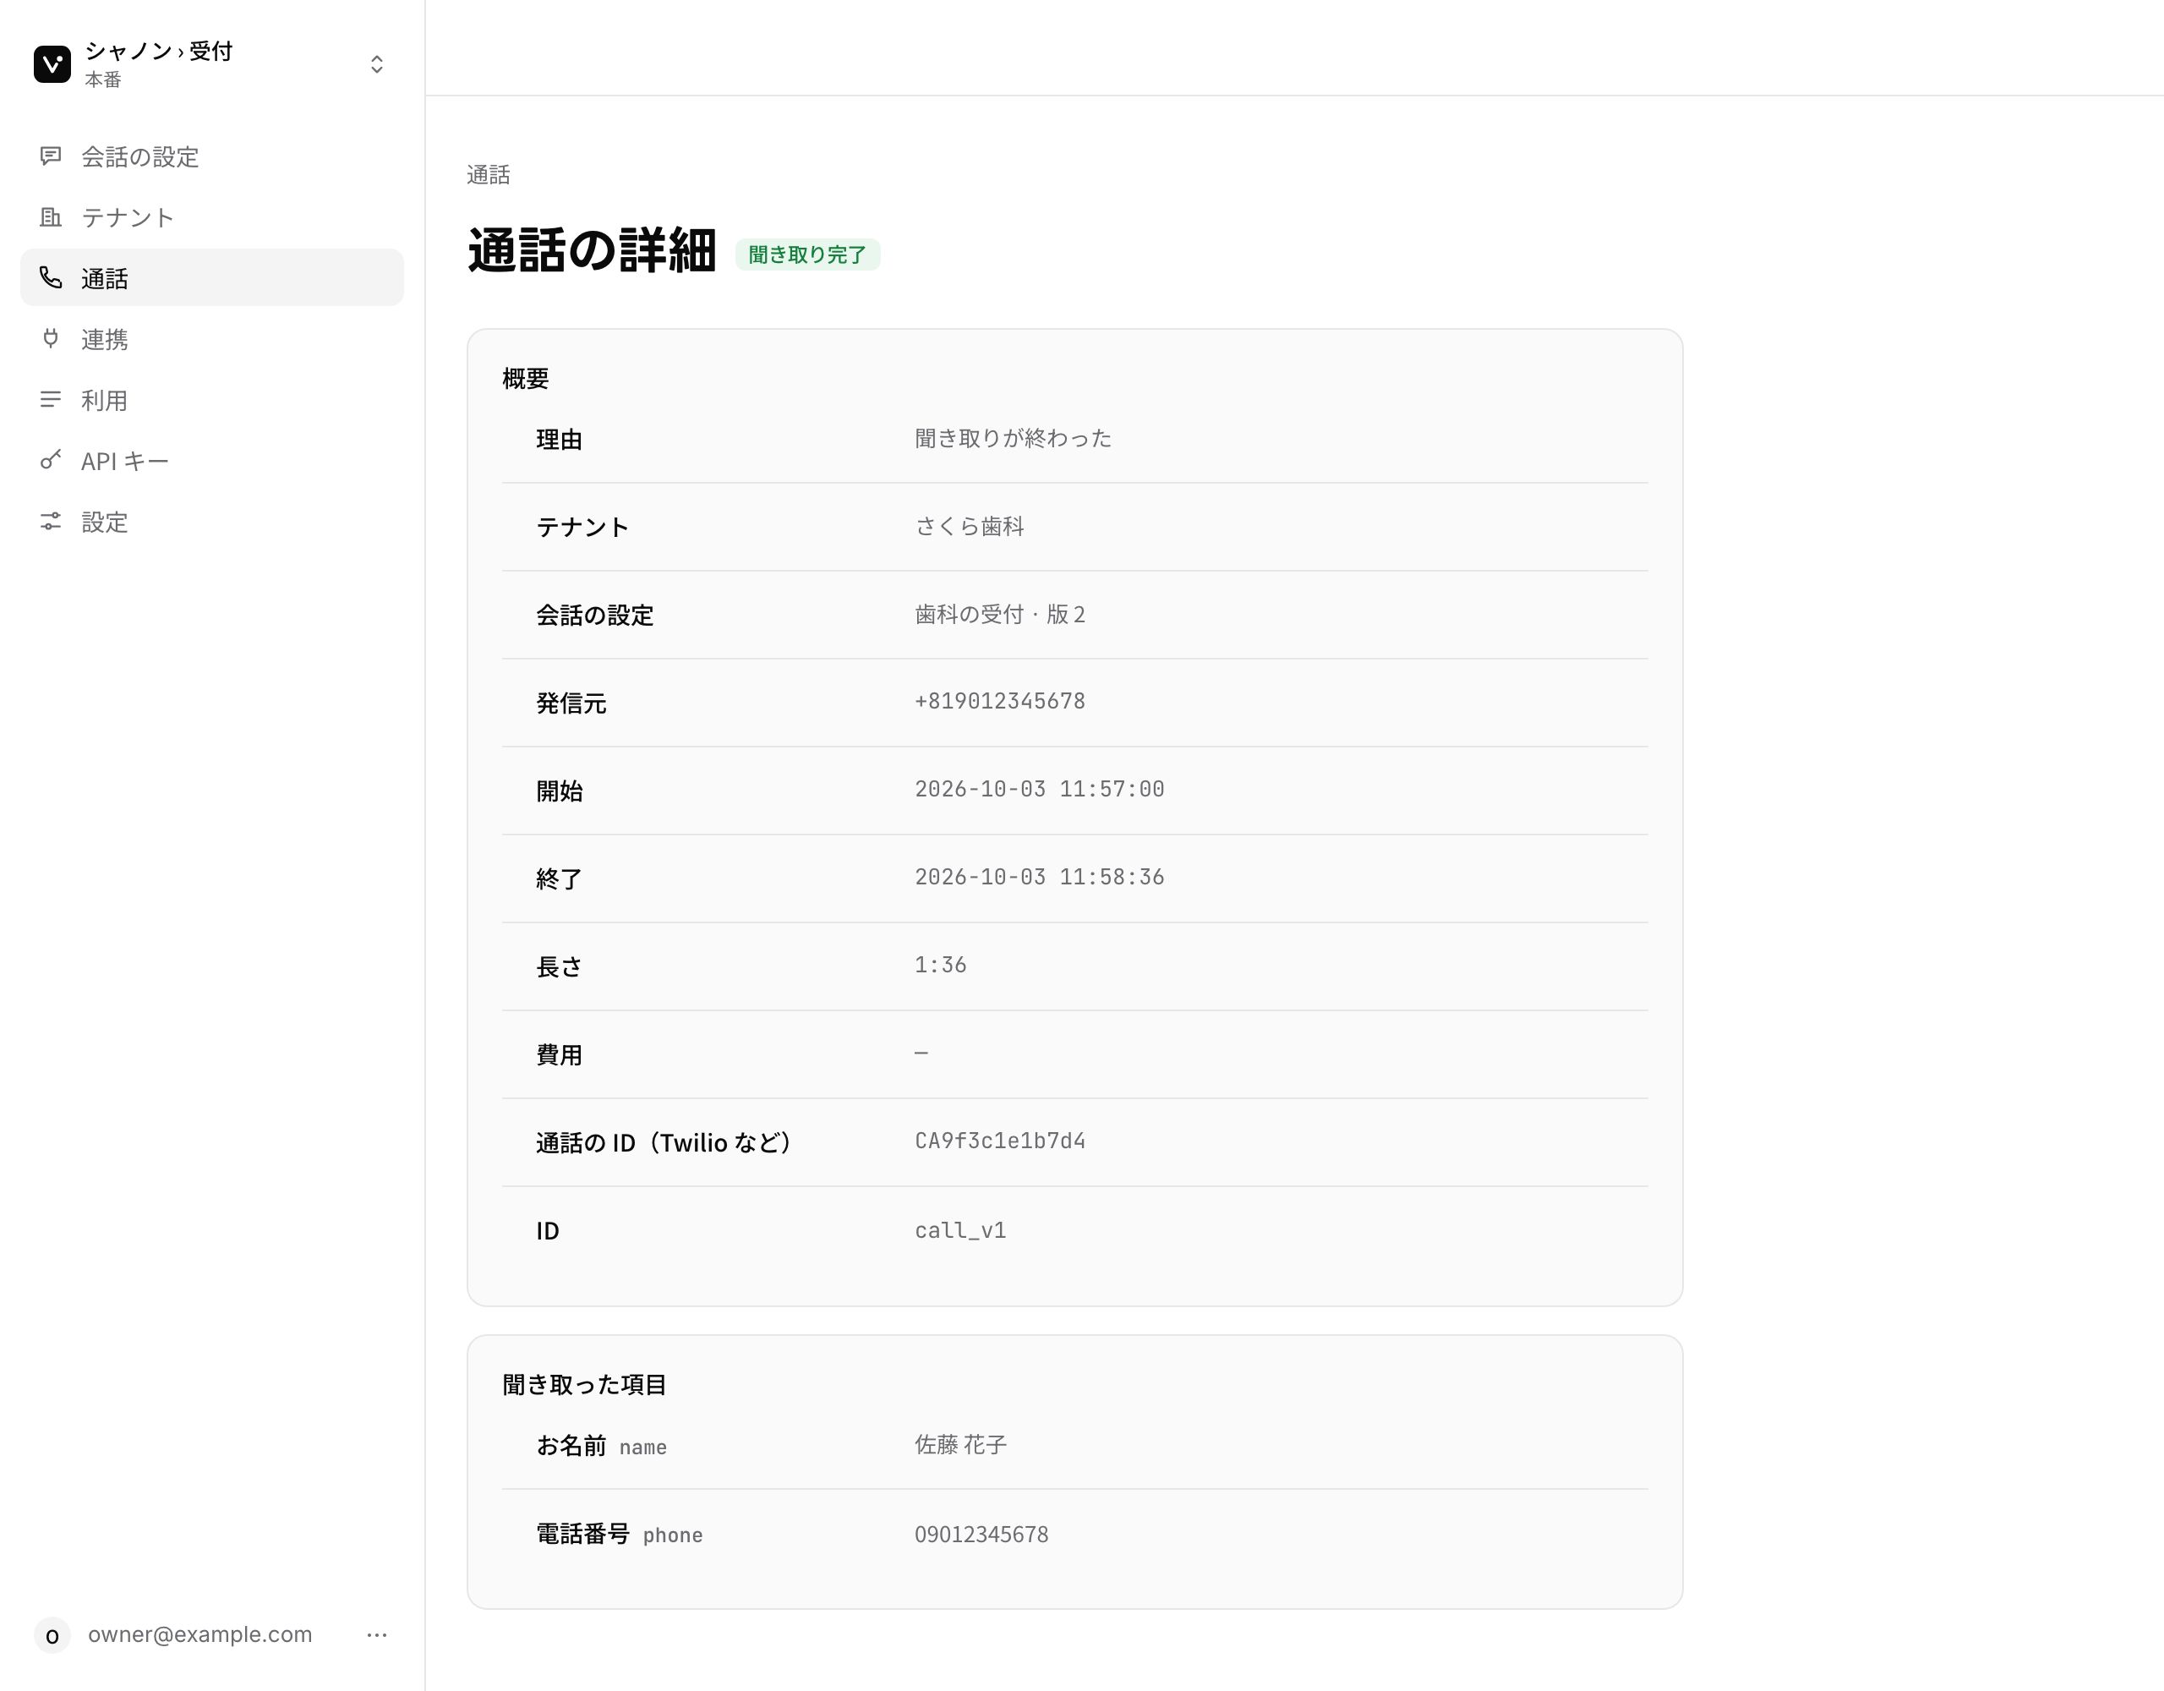
Task: Open 設定 settings page
Action: pyautogui.click(x=212, y=523)
